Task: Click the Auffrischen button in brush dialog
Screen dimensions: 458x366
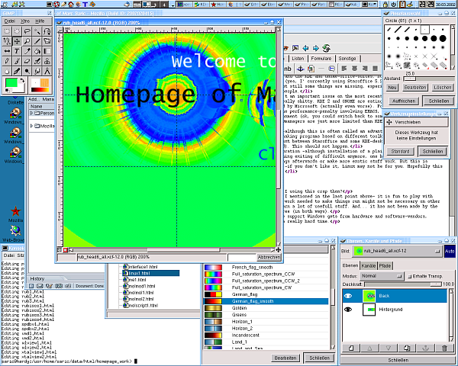Action: (x=404, y=101)
